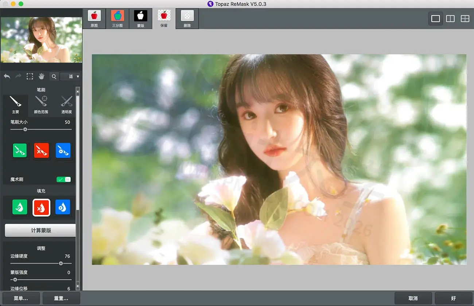Select the blue compute fill bucket
The width and height of the screenshot is (474, 306).
[x=63, y=207]
